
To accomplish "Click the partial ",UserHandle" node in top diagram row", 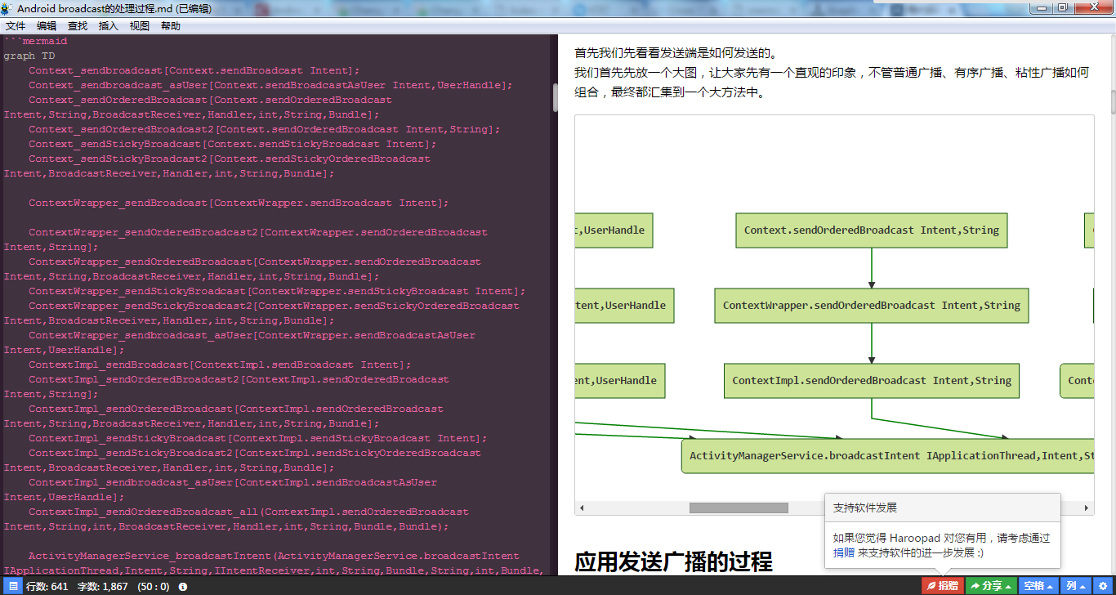I will point(614,230).
